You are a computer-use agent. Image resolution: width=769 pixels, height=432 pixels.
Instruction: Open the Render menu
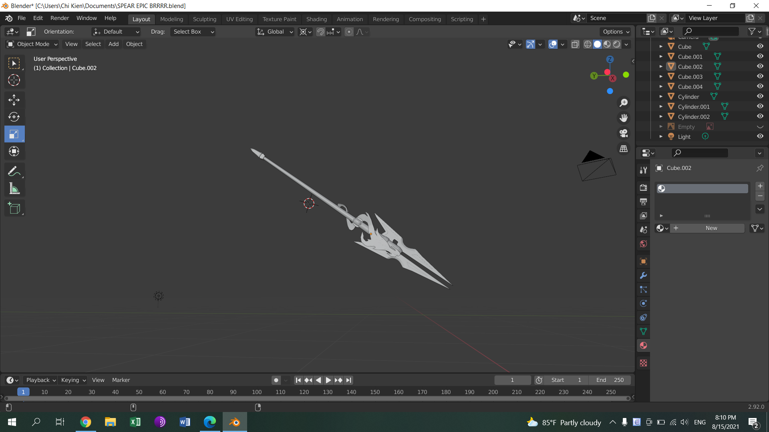coord(59,18)
